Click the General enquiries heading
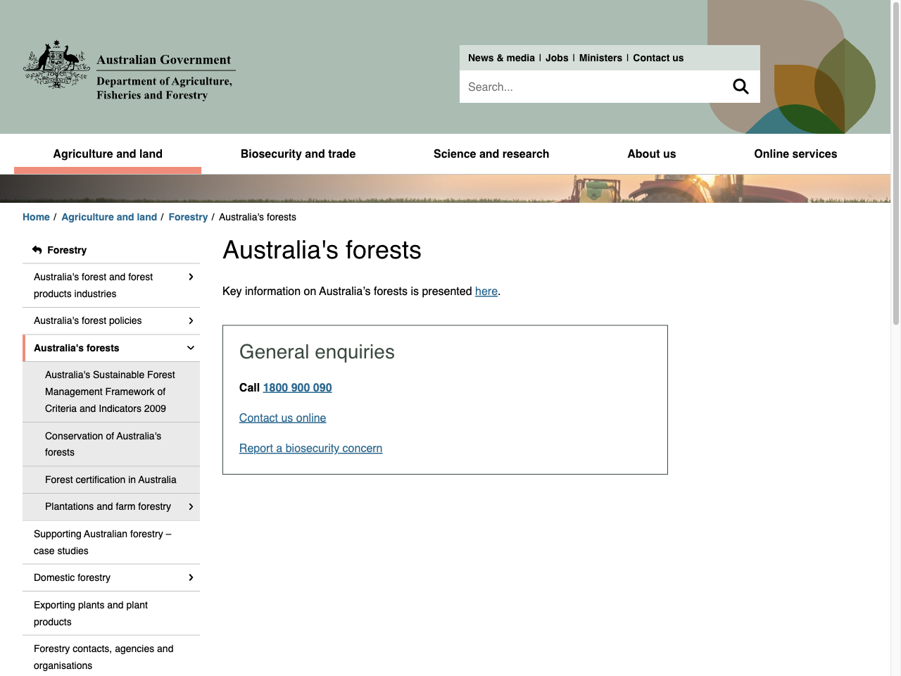The height and width of the screenshot is (676, 901). 317,352
